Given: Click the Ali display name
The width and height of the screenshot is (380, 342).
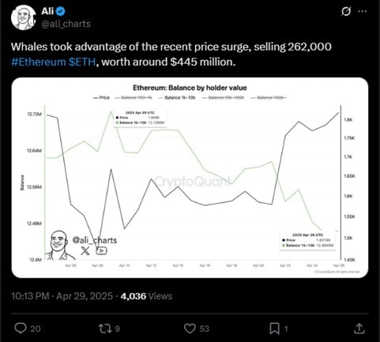Looking at the screenshot, I should click(x=47, y=11).
